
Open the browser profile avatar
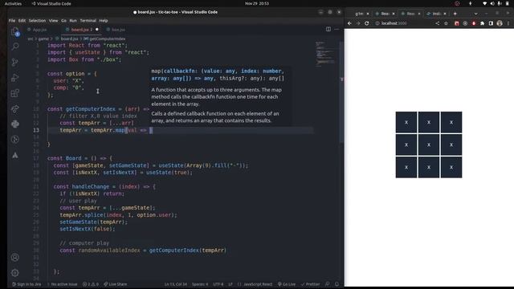click(x=500, y=23)
